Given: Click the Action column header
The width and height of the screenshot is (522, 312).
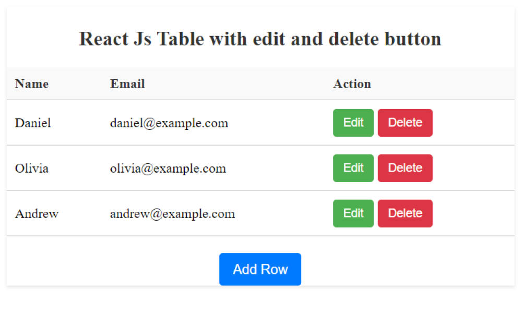Looking at the screenshot, I should tap(352, 84).
